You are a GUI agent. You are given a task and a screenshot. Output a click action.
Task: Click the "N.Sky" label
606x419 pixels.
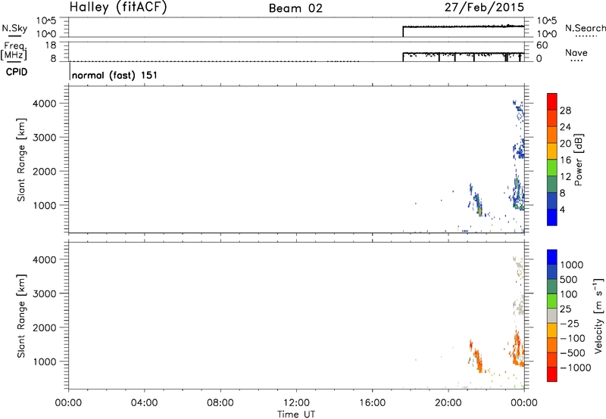point(14,28)
